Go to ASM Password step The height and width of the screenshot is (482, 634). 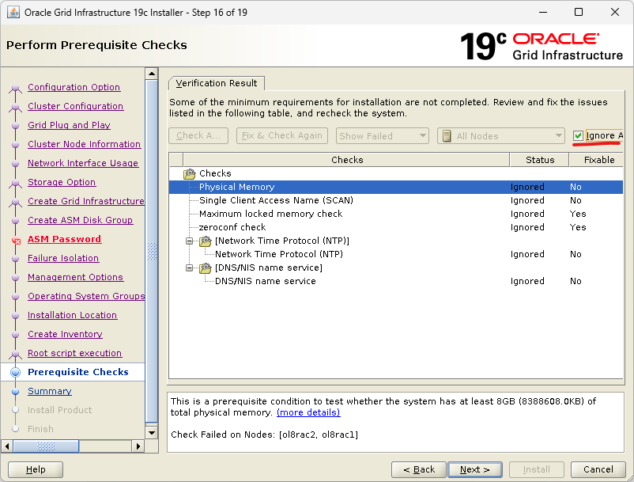coord(64,239)
